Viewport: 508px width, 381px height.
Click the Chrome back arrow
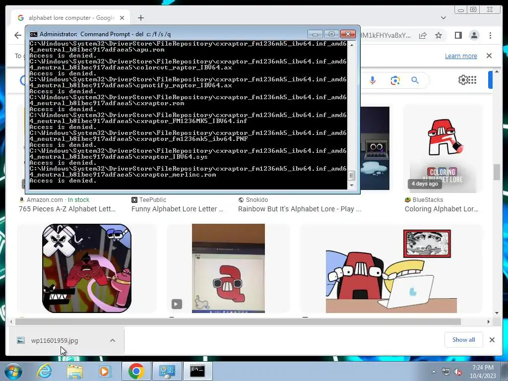[18, 35]
